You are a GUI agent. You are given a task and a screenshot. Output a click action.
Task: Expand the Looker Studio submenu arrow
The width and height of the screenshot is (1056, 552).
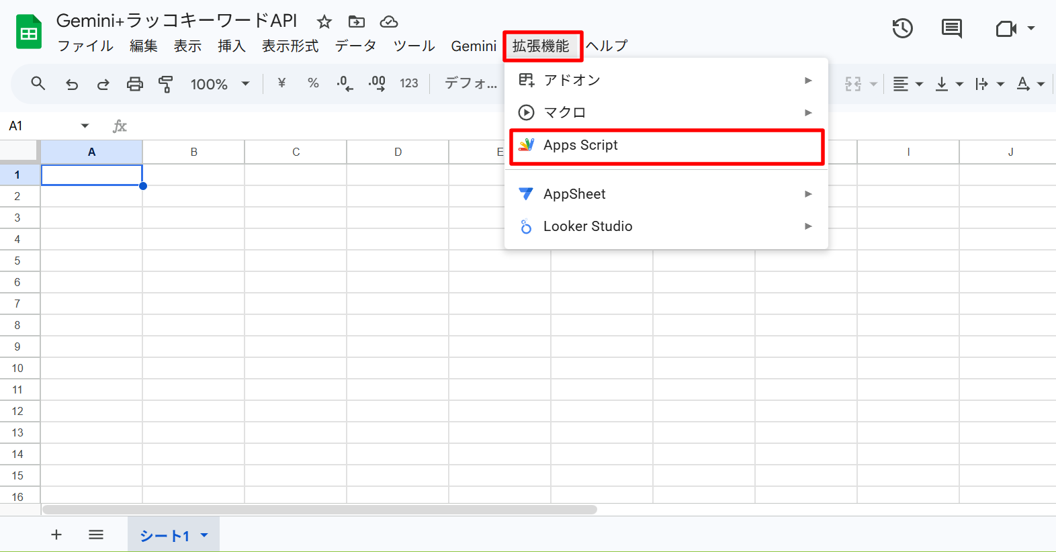pos(808,226)
